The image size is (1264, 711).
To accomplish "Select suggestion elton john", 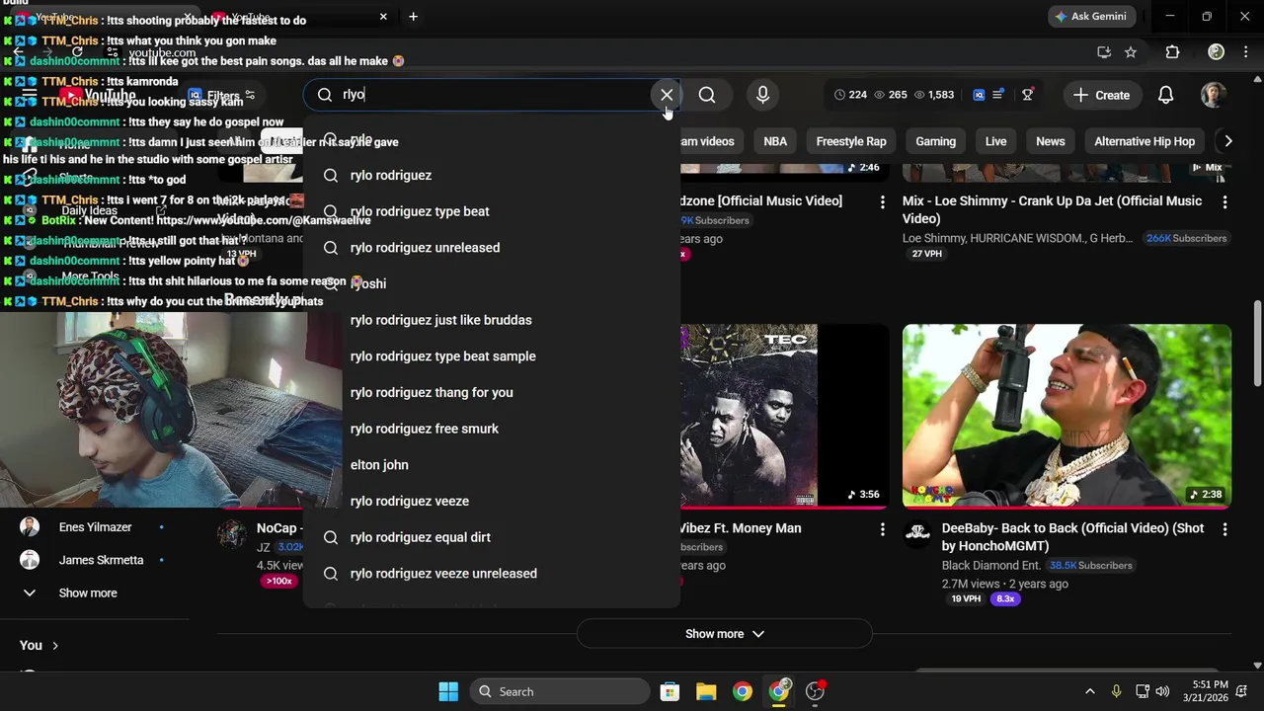I will pyautogui.click(x=492, y=465).
